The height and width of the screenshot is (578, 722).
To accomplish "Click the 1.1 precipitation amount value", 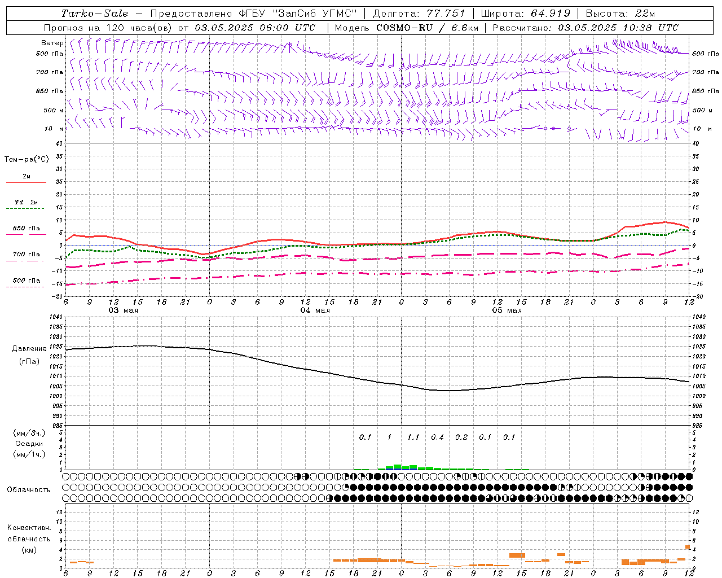I will [413, 437].
